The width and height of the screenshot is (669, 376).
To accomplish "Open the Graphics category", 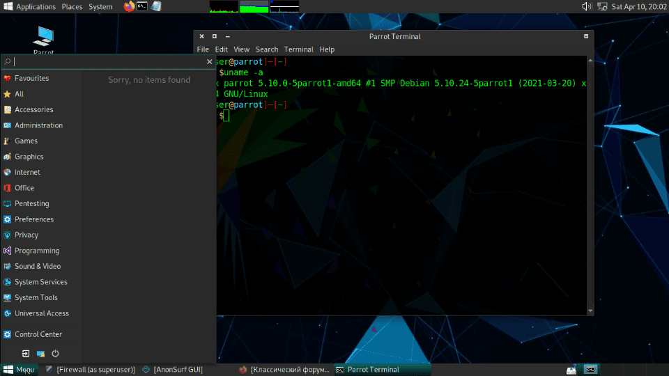I will click(41, 157).
